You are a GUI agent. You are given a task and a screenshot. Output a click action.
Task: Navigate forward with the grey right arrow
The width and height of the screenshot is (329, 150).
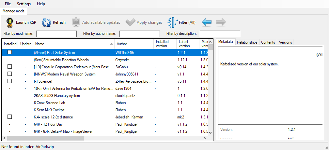coord(221,22)
